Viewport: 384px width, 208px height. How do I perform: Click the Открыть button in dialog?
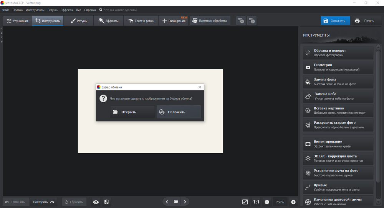point(132,112)
